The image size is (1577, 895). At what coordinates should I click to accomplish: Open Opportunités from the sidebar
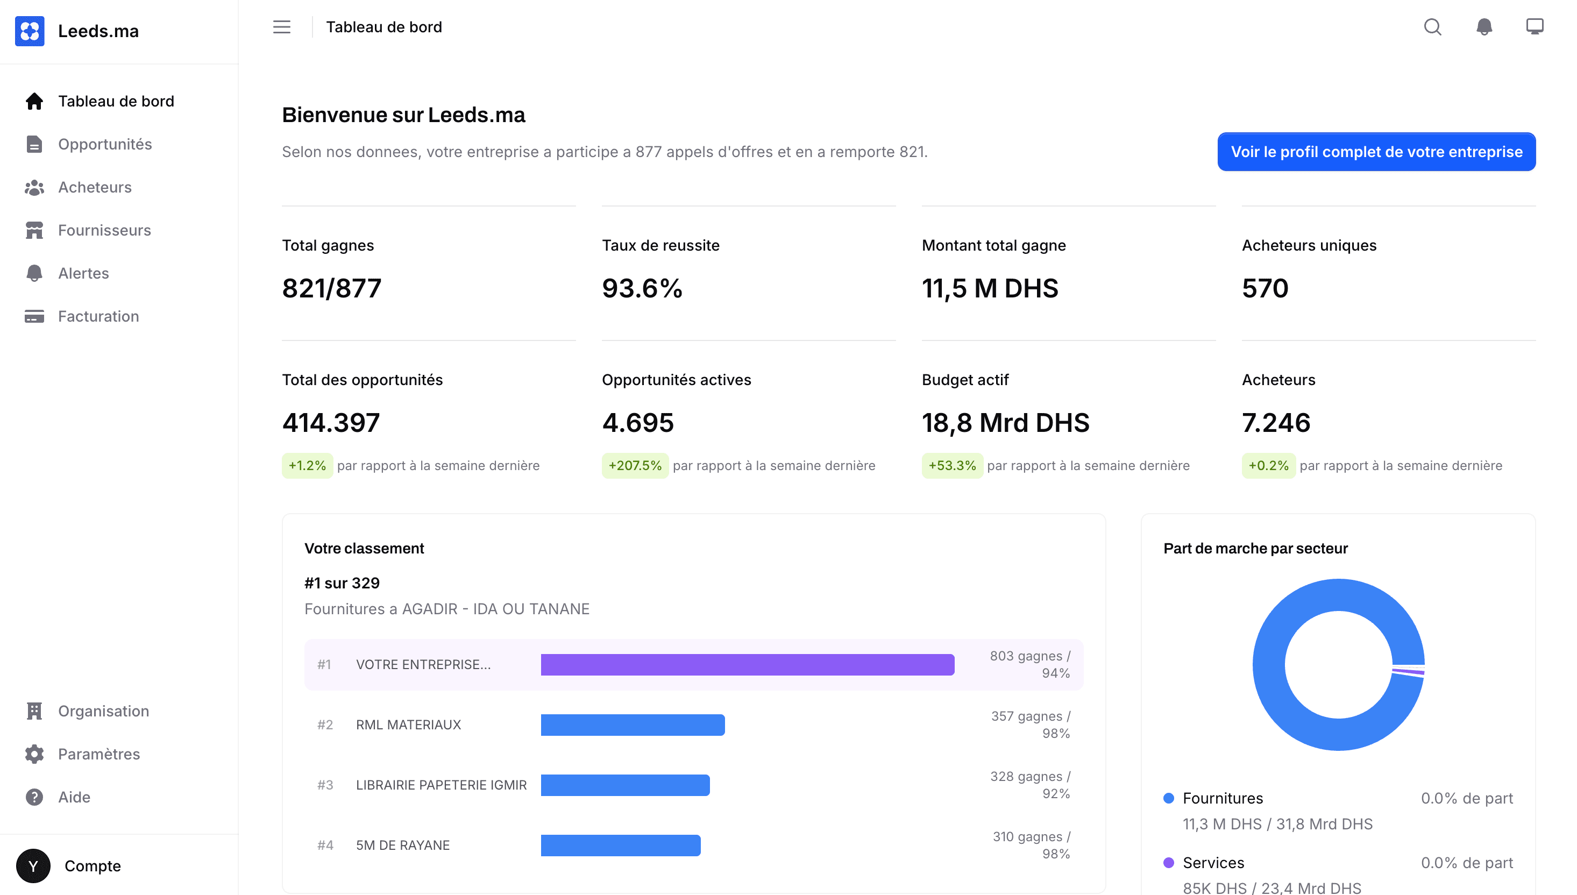[104, 144]
